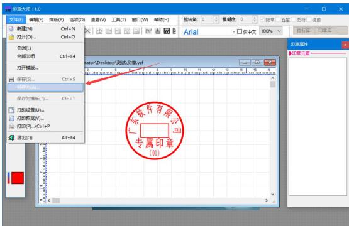349x226 pixels.
Task: Click first alignment icon right of delete X
Action: point(99,31)
